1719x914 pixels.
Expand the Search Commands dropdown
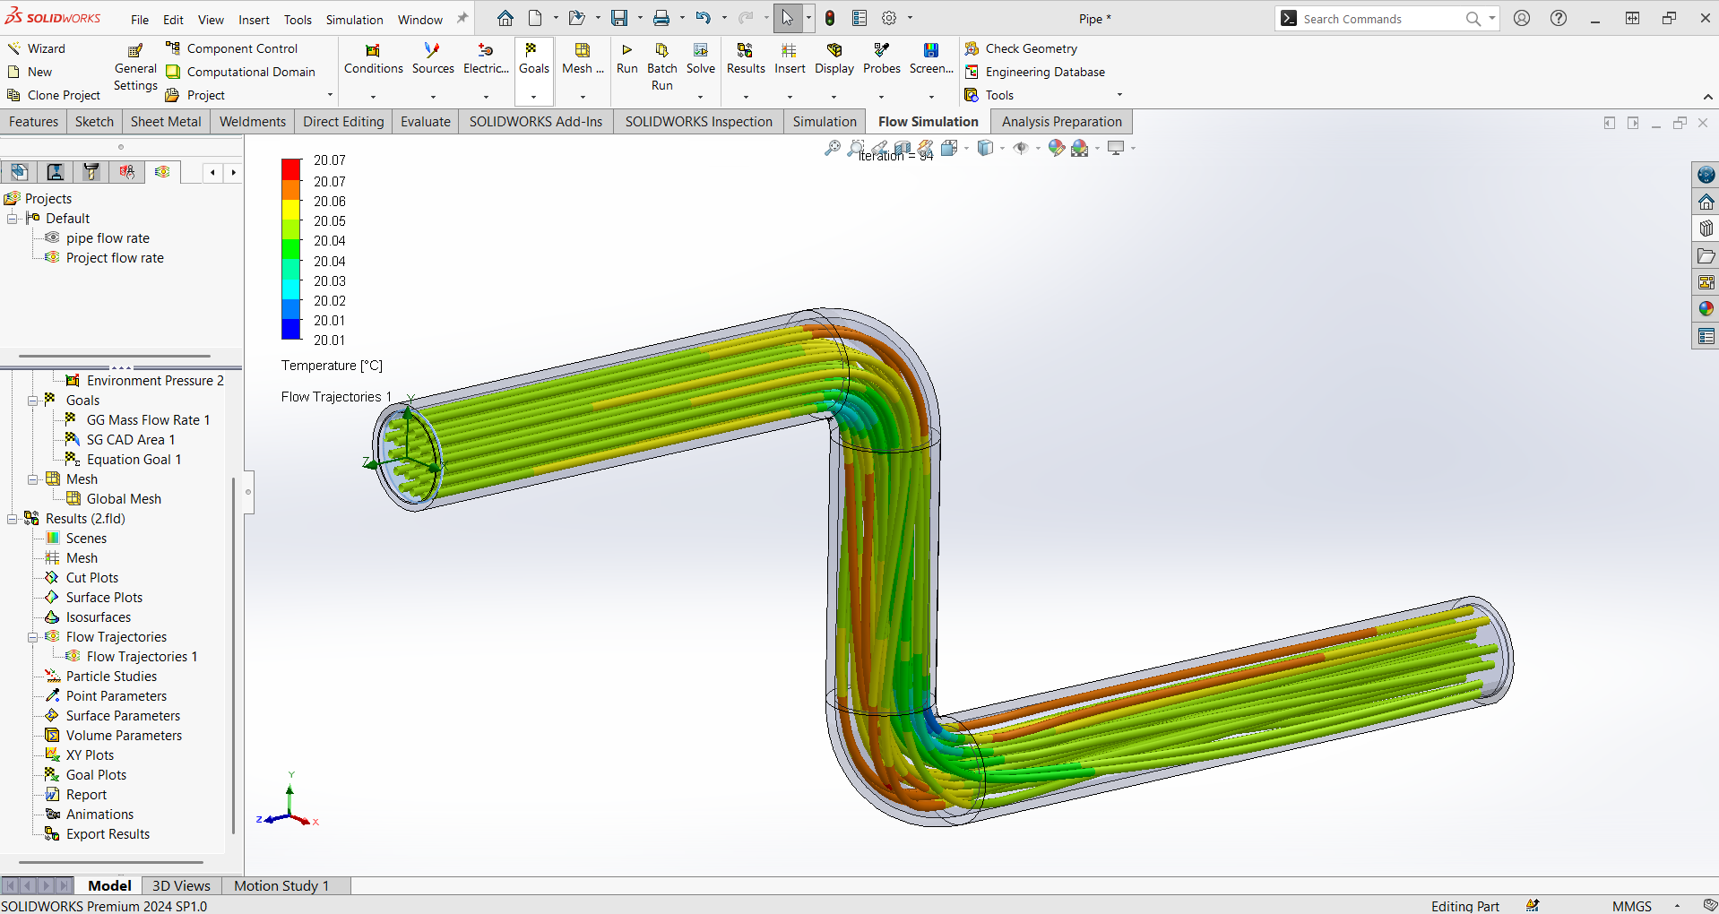pyautogui.click(x=1491, y=18)
